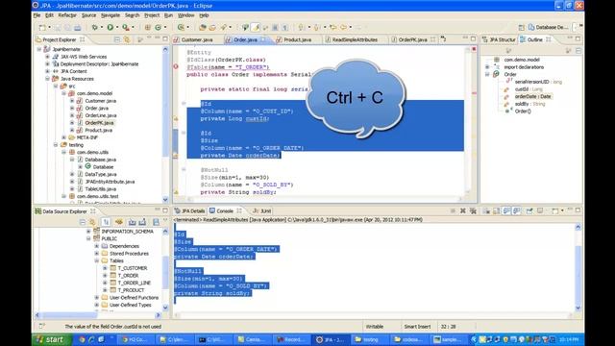Click Remove All Terminated Launches in Console

pos(473,211)
